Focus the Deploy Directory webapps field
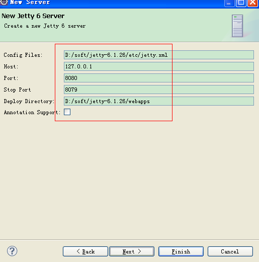 pyautogui.click(x=159, y=101)
